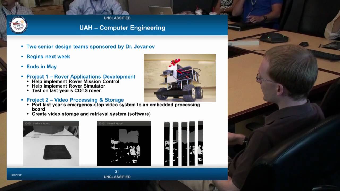Click 'Test on last year's COTS rover' line
Image resolution: width=340 pixels, height=191 pixels.
coord(66,90)
